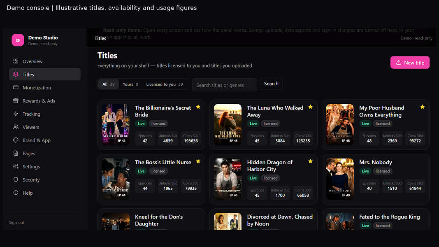
Task: Open Help in the sidebar
Action: 44,193
